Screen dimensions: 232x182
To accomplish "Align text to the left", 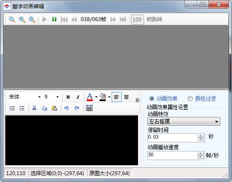I will tap(116, 97).
